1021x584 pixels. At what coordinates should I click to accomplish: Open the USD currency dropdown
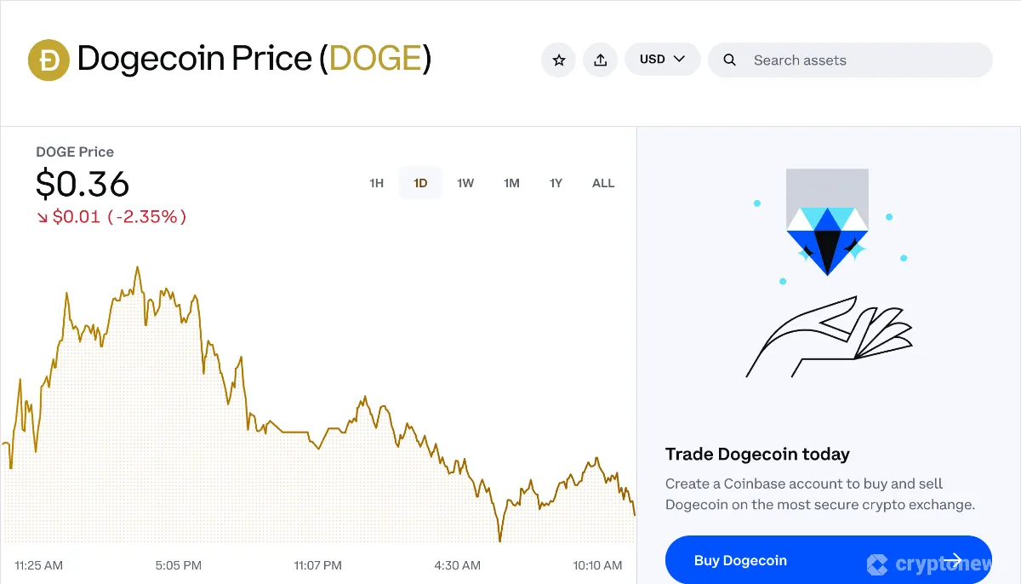click(662, 60)
